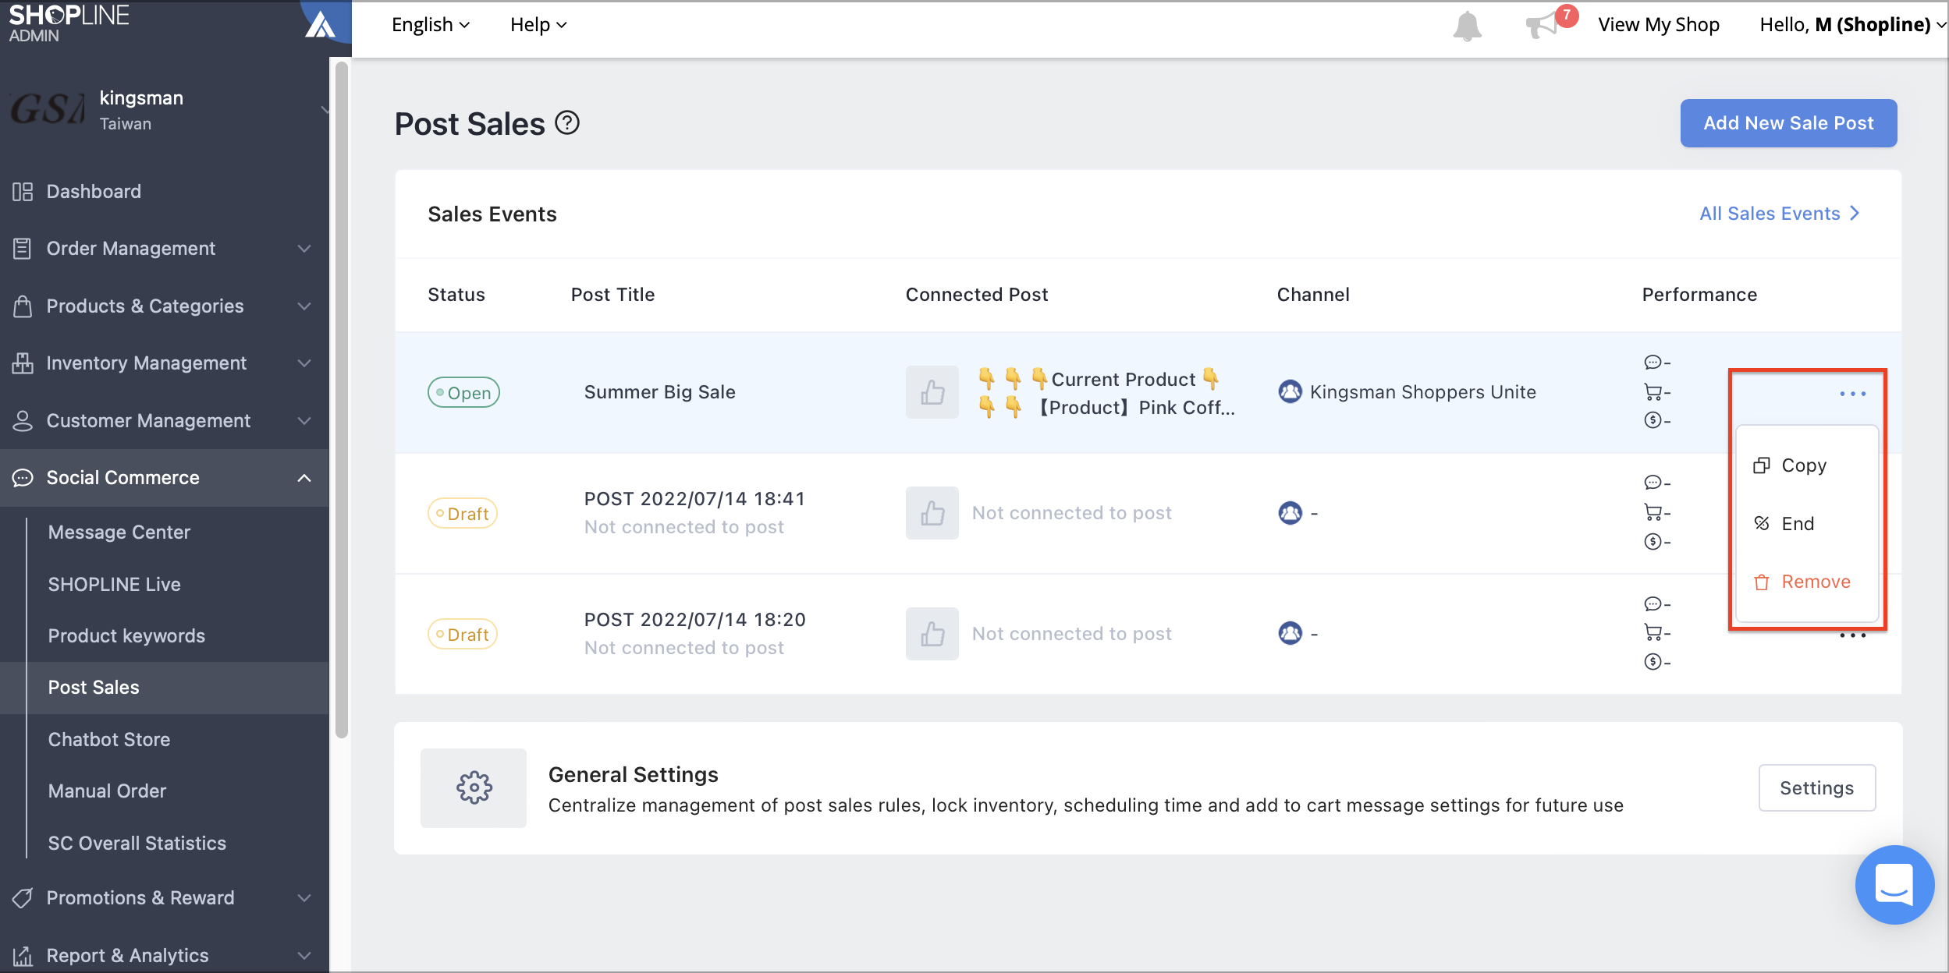Click the Social Commerce chat bubble icon
The width and height of the screenshot is (1949, 973).
click(x=23, y=478)
